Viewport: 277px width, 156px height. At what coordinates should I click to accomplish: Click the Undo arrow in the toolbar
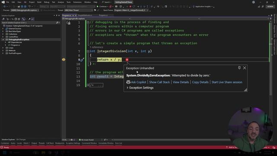pyautogui.click(x=29, y=6)
